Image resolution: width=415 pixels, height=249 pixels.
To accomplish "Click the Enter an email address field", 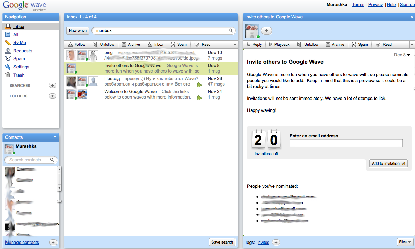I will tap(346, 143).
